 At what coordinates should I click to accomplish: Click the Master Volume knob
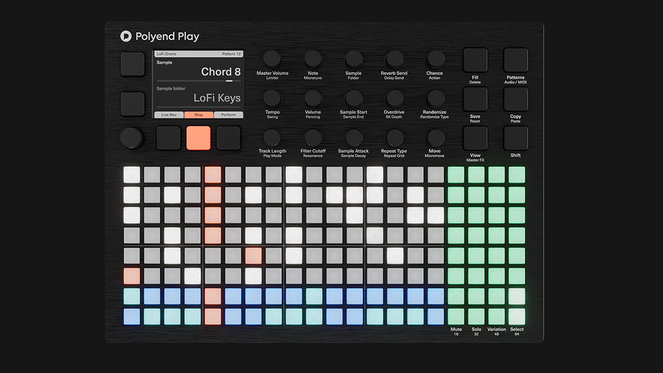[x=272, y=59]
